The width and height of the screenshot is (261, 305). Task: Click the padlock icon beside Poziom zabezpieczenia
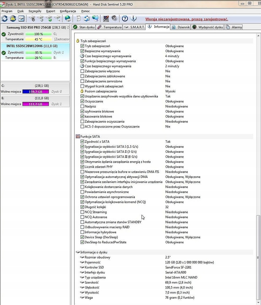pos(82,91)
